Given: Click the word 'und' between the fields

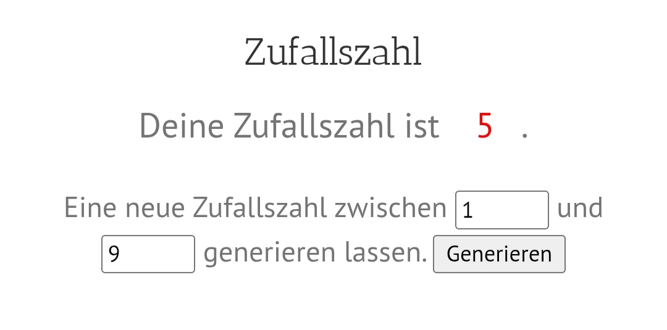Looking at the screenshot, I should click(579, 208).
